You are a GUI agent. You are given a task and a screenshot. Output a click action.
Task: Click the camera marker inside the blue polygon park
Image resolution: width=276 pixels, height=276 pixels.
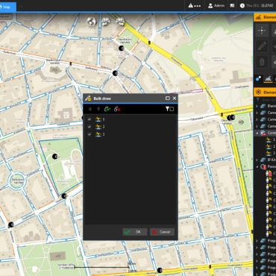55,157
